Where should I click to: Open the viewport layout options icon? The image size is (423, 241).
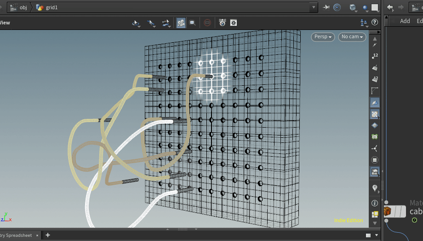tap(364, 23)
